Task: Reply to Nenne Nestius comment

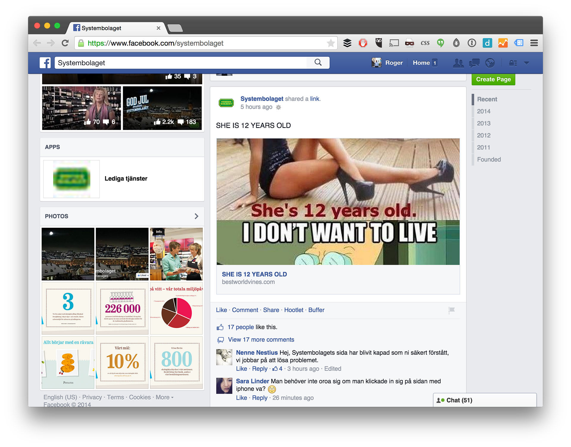Action: [x=260, y=369]
